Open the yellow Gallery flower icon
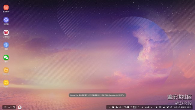 (6, 83)
